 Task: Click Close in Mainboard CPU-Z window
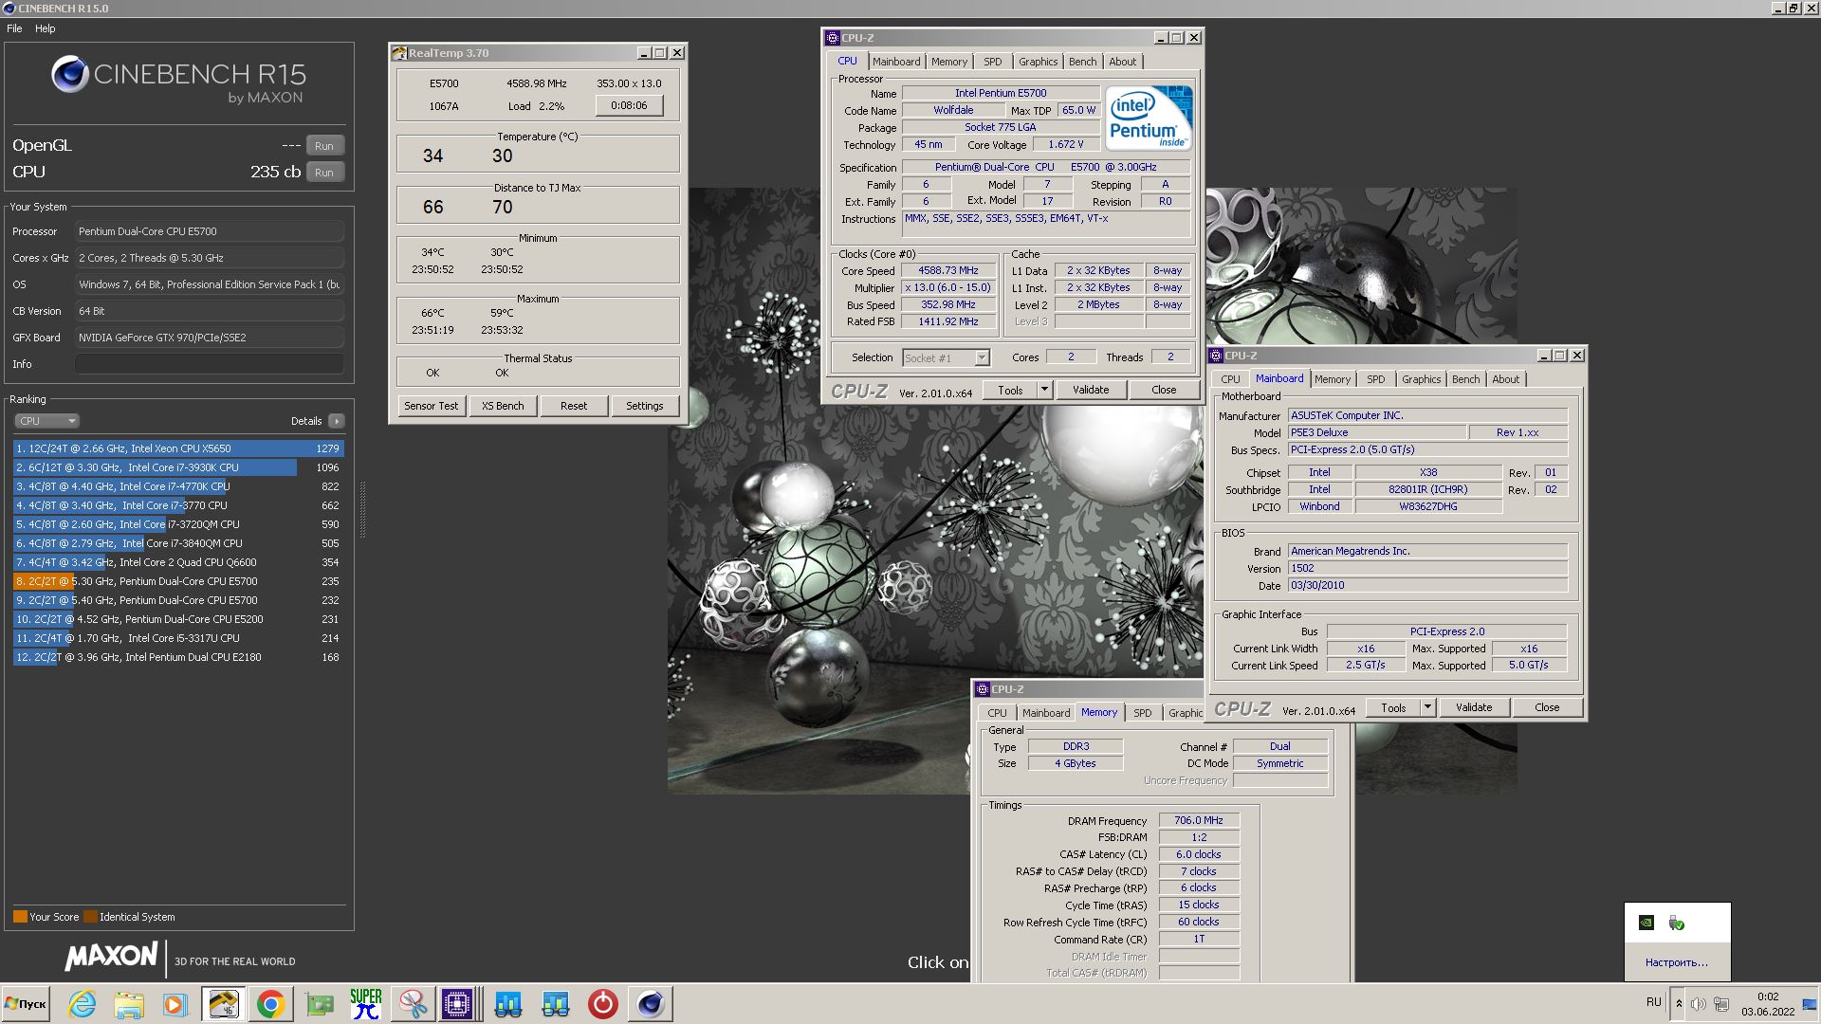[1547, 707]
